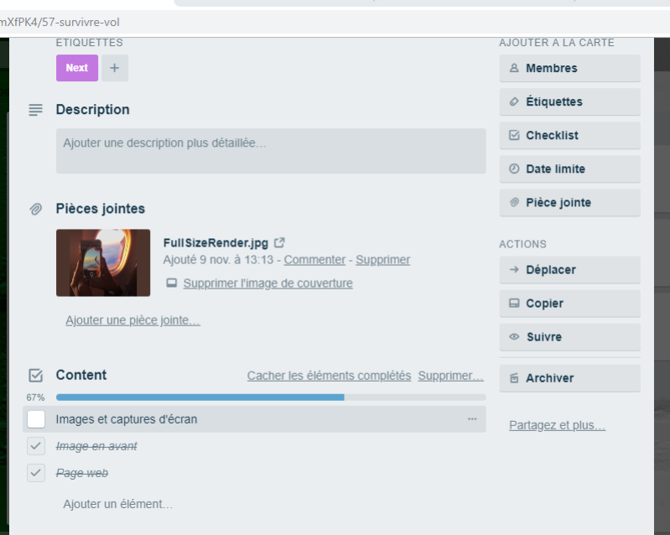Image resolution: width=670 pixels, height=535 pixels.
Task: Click the plus icon to add a label
Action: 115,68
